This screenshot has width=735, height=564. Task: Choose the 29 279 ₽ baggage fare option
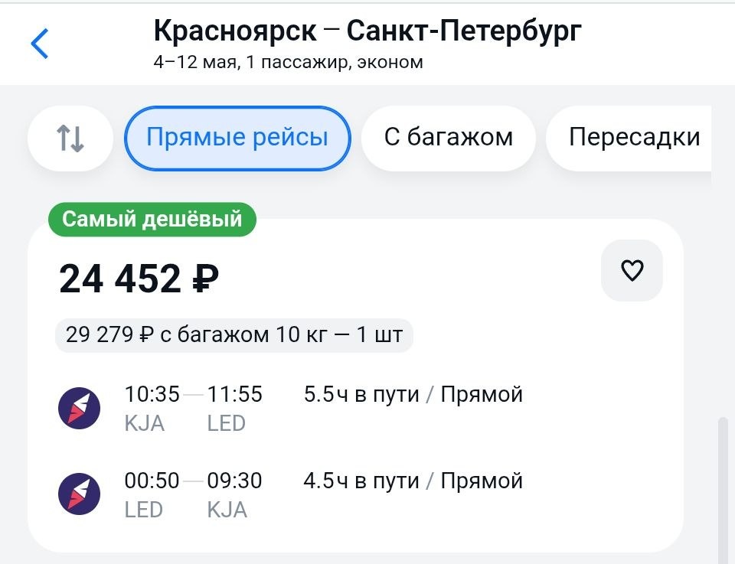234,335
